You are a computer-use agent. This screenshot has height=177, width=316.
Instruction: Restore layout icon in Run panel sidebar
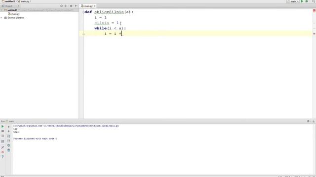click(x=2, y=142)
